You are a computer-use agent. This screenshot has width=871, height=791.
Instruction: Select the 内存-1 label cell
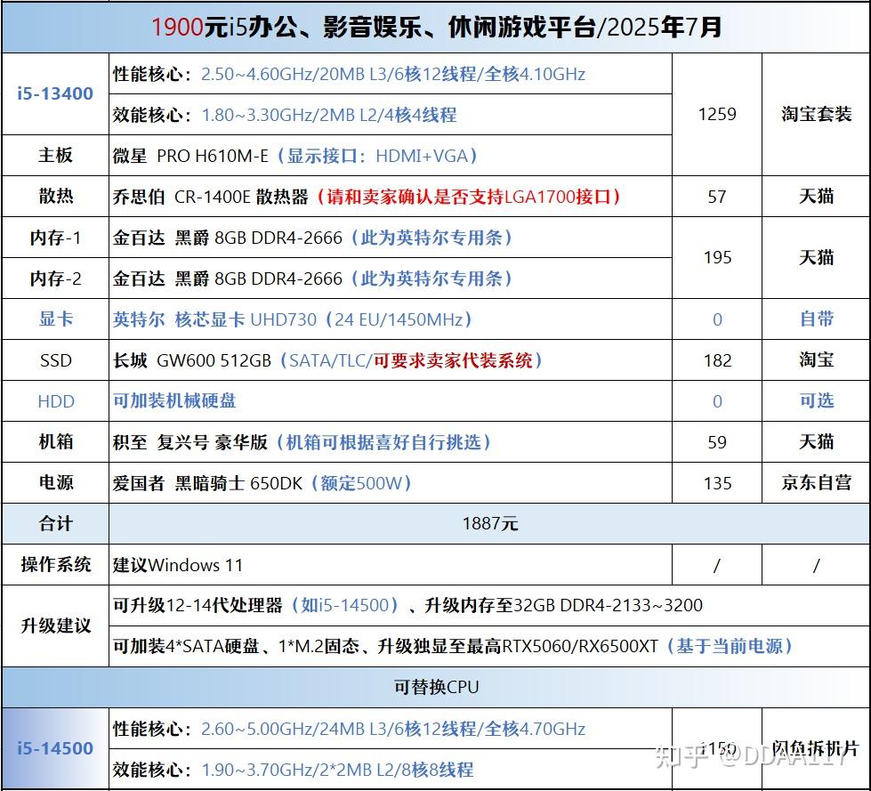click(55, 238)
